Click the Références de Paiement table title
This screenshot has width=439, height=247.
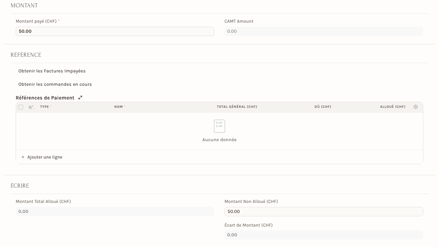[x=45, y=98]
